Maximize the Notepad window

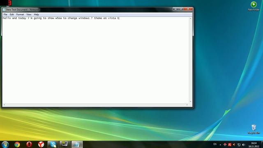(x=181, y=9)
